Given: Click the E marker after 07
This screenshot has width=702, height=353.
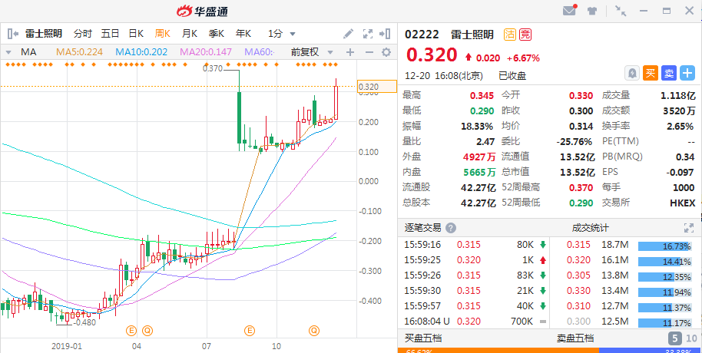Looking at the screenshot, I should pyautogui.click(x=250, y=331).
